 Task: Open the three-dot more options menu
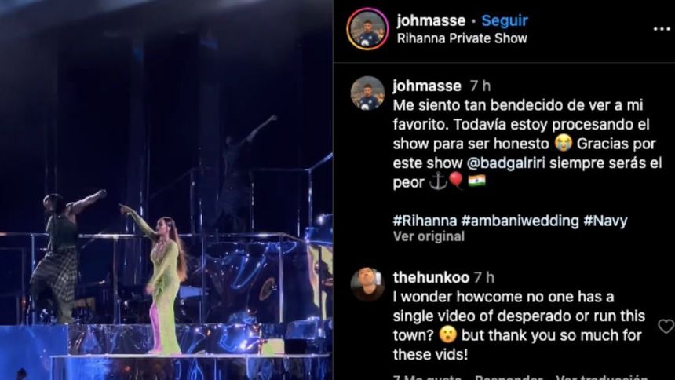[x=661, y=29]
